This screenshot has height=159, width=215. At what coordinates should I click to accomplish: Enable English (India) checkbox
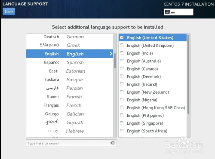tap(122, 53)
